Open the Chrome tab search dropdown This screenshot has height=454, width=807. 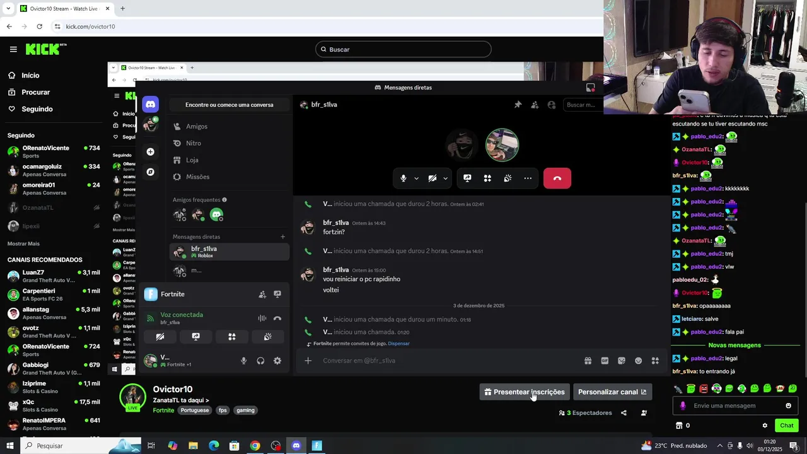coord(8,8)
